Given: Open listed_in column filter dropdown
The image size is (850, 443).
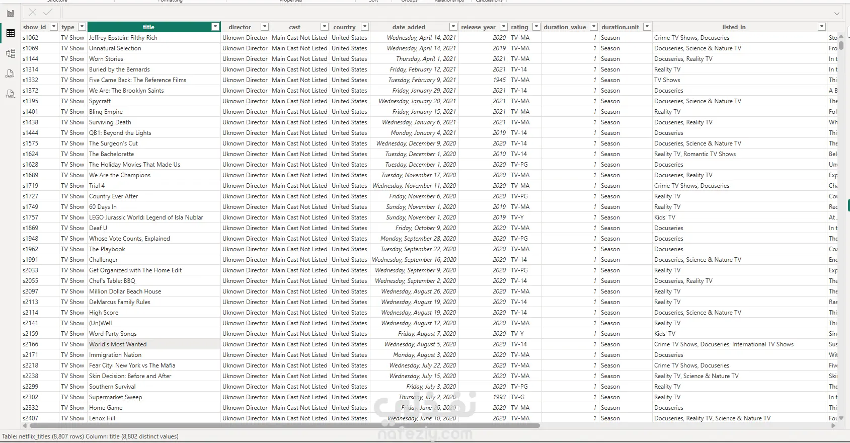Looking at the screenshot, I should point(822,27).
